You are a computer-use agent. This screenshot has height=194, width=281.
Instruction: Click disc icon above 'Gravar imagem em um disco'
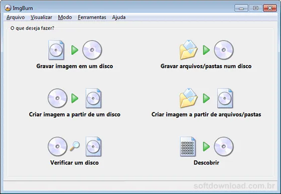[92, 50]
